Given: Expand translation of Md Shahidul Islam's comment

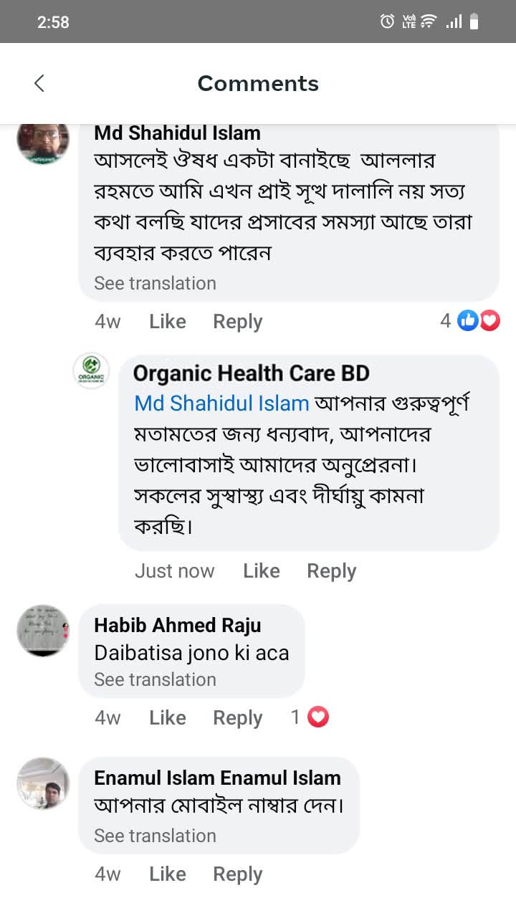Looking at the screenshot, I should point(155,283).
